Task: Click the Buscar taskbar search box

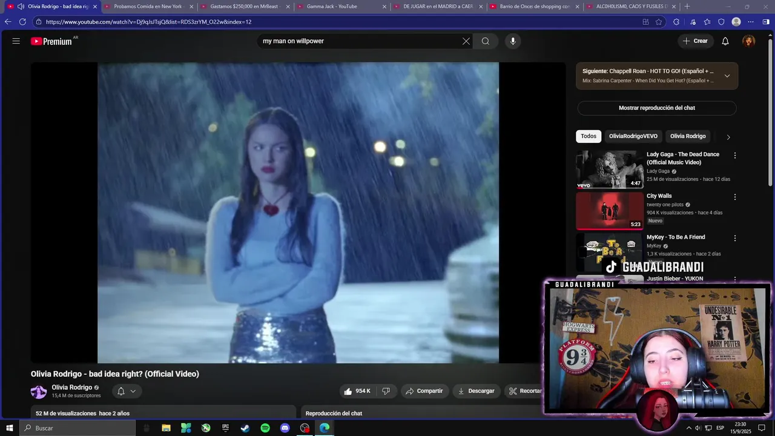Action: [77, 428]
